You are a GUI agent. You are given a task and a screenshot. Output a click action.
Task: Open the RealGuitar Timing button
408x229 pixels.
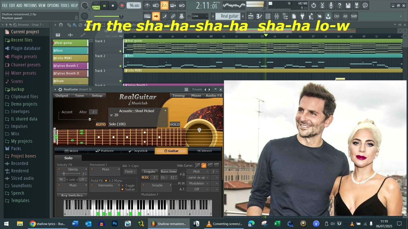tap(178, 95)
